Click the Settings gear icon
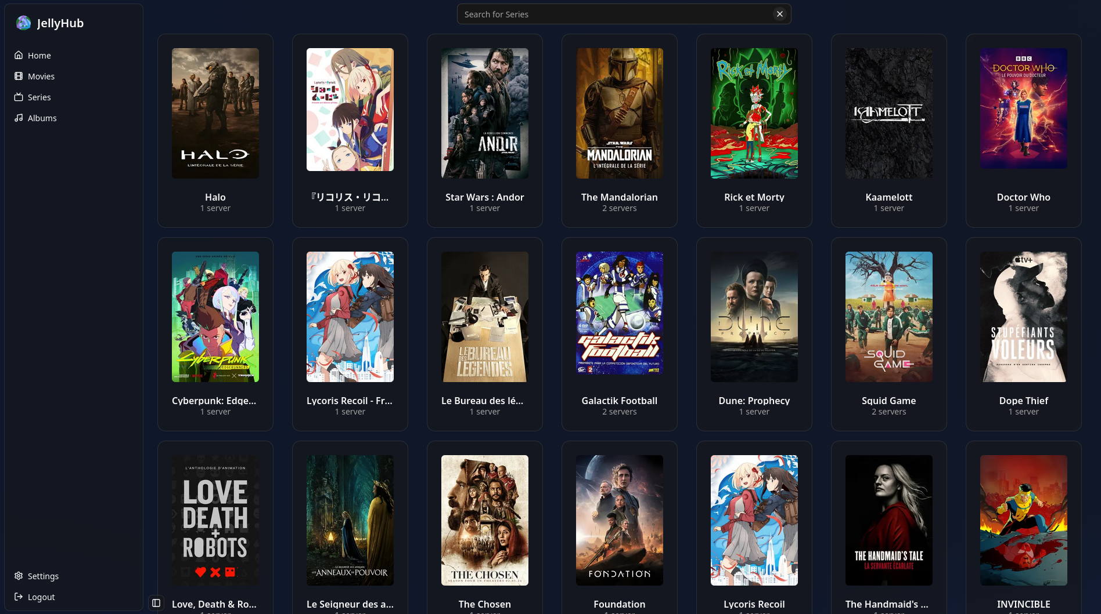This screenshot has height=614, width=1101. click(x=19, y=576)
